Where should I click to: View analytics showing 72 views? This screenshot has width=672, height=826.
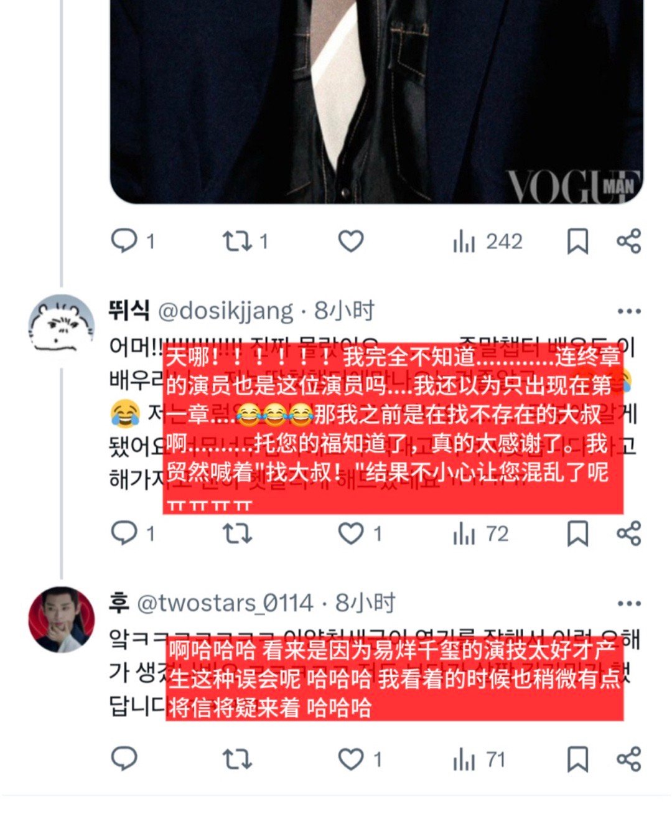pyautogui.click(x=481, y=534)
